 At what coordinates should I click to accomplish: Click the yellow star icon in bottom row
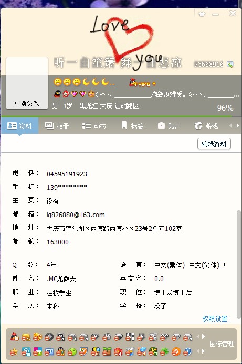pos(14,352)
